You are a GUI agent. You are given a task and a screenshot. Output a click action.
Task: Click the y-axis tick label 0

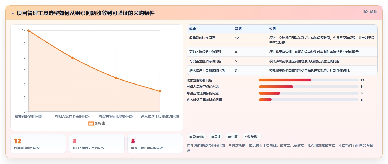(x=25, y=111)
